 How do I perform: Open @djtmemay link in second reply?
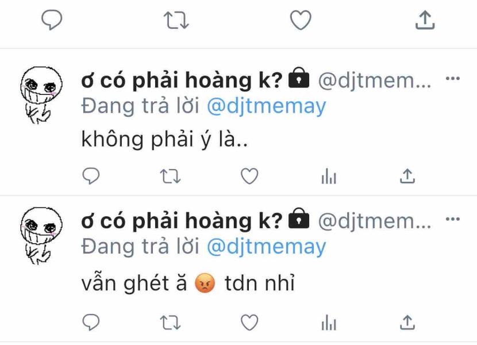pyautogui.click(x=267, y=247)
